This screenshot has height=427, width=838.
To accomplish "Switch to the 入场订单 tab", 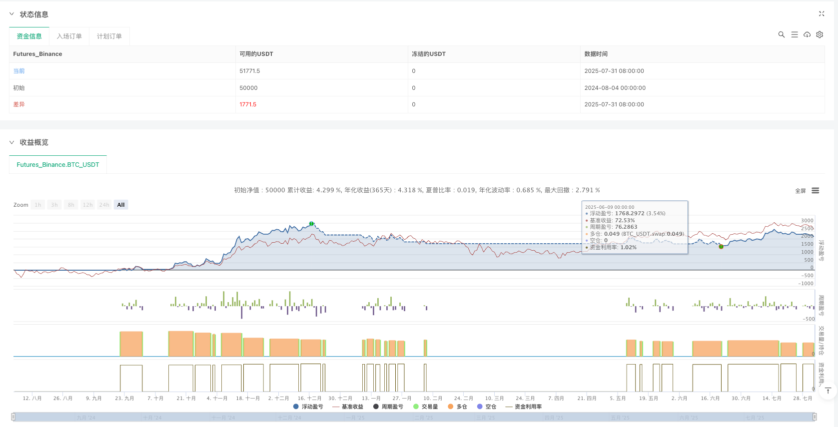I will click(x=69, y=36).
